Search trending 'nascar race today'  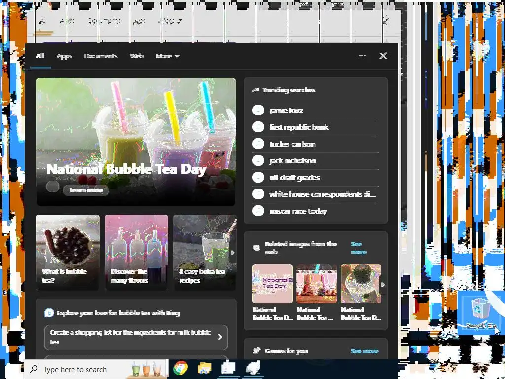pyautogui.click(x=315, y=211)
